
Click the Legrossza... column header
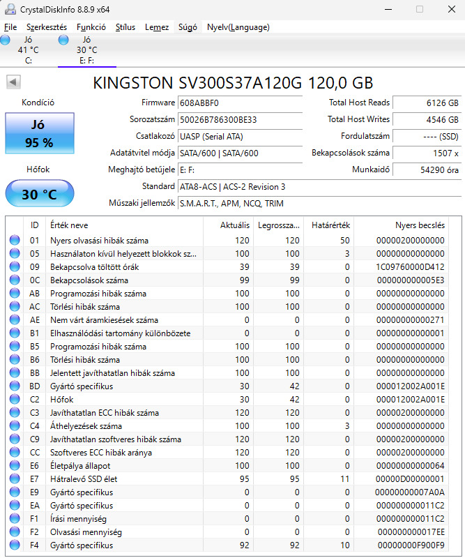[279, 225]
